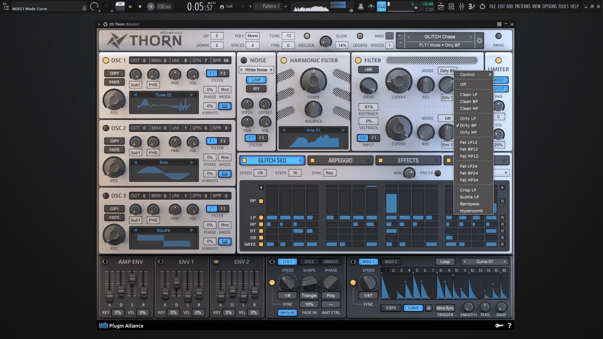603x339 pixels.
Task: Switch to the EFFECTS tab
Action: 408,160
